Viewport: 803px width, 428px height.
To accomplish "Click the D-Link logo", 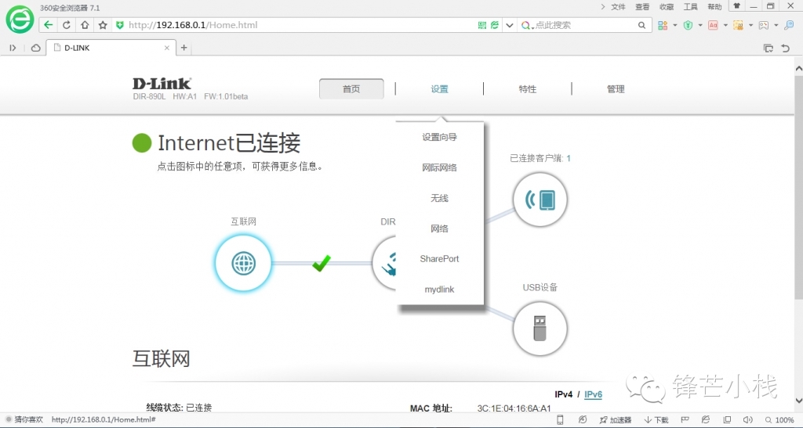I will tap(162, 83).
